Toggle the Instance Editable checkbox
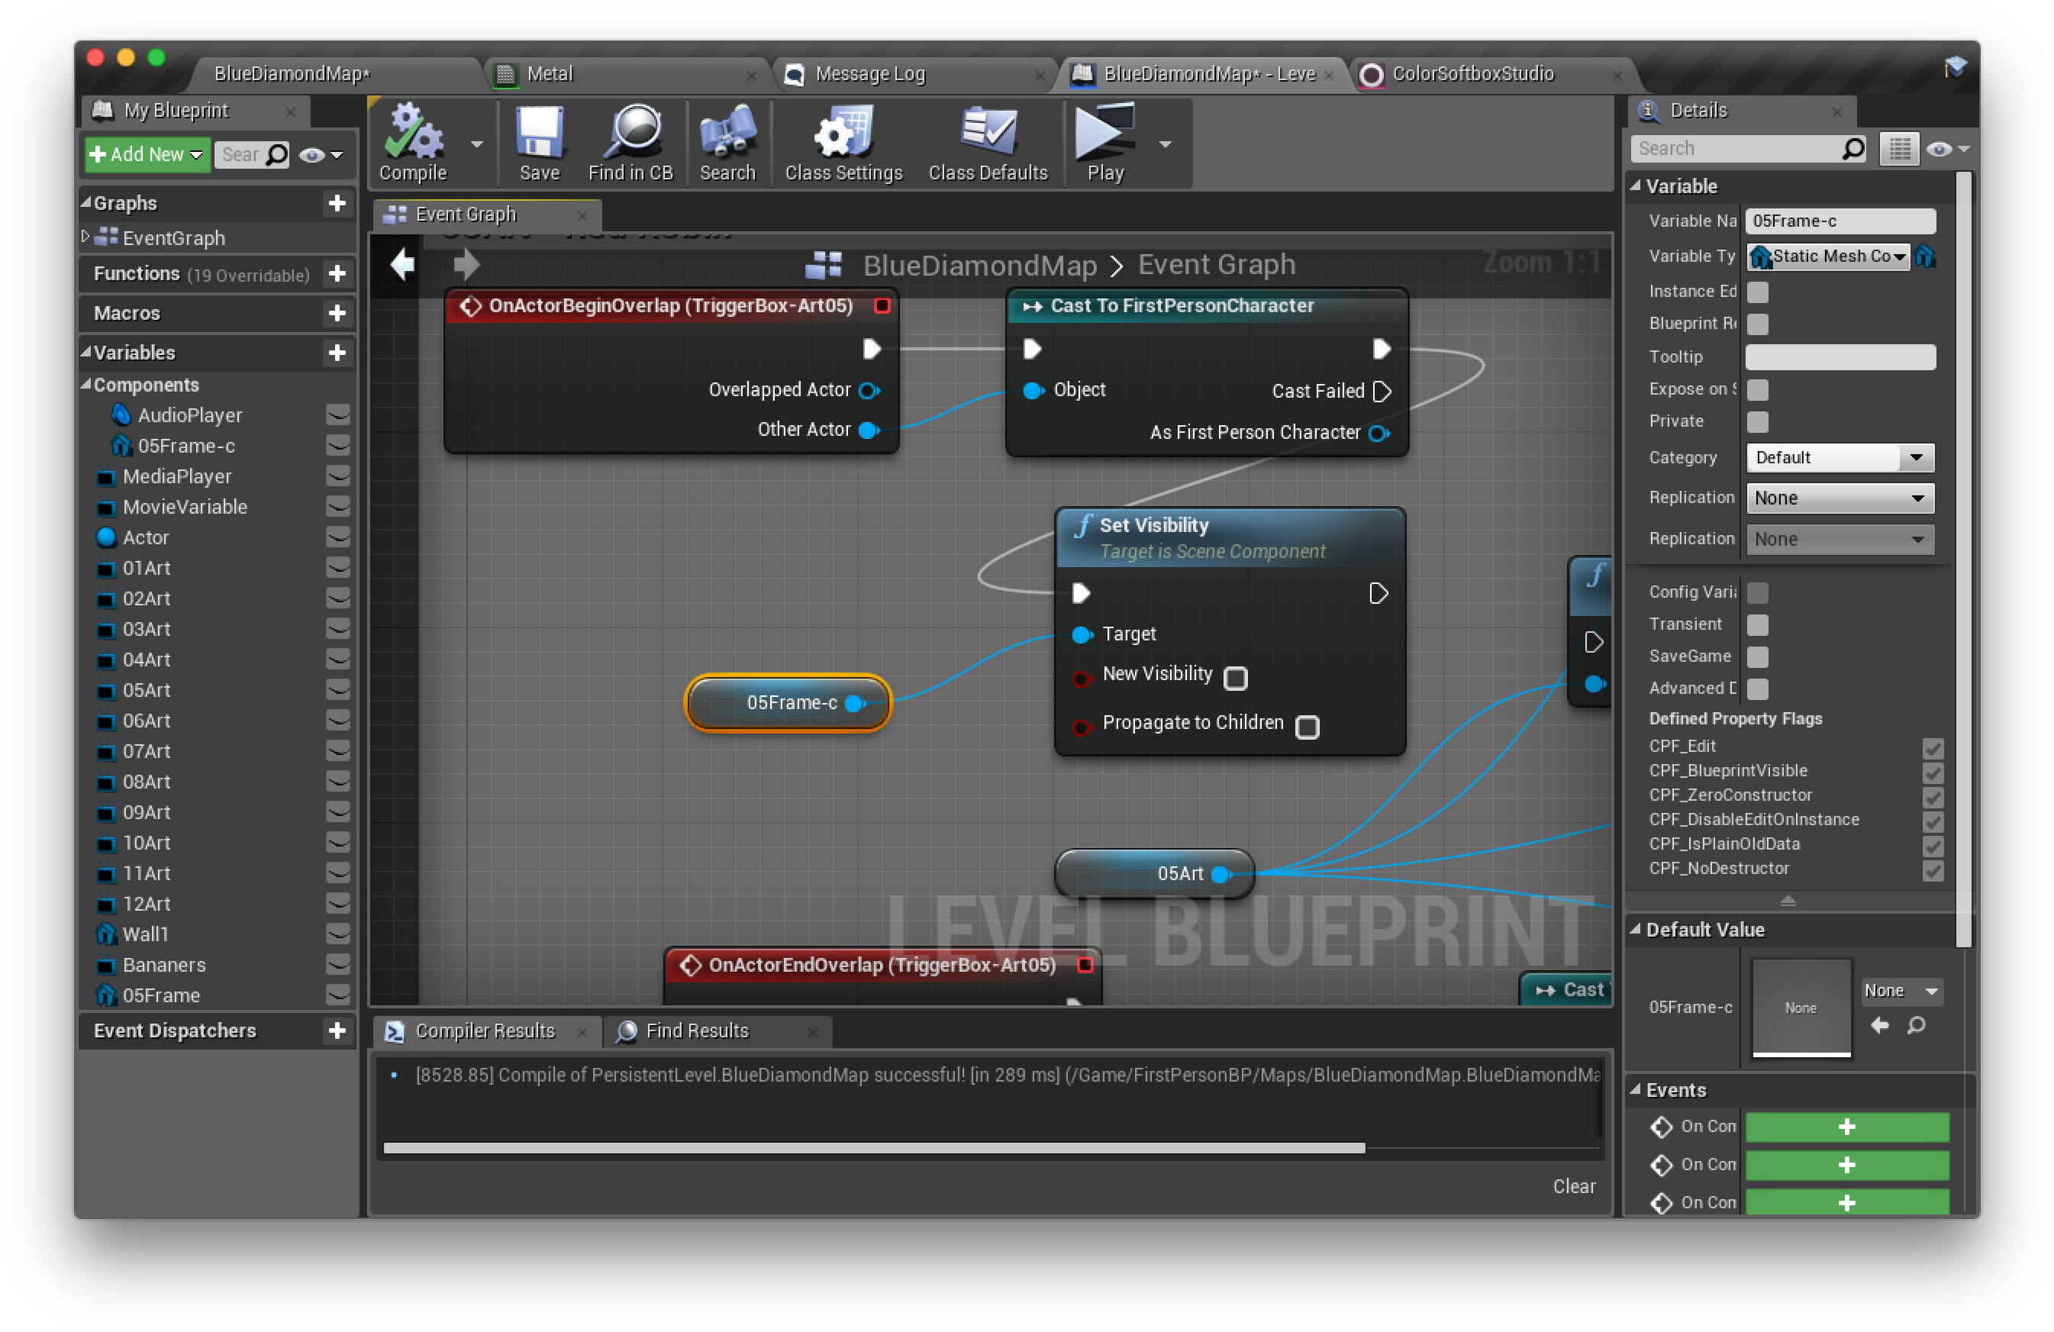 click(x=1757, y=292)
